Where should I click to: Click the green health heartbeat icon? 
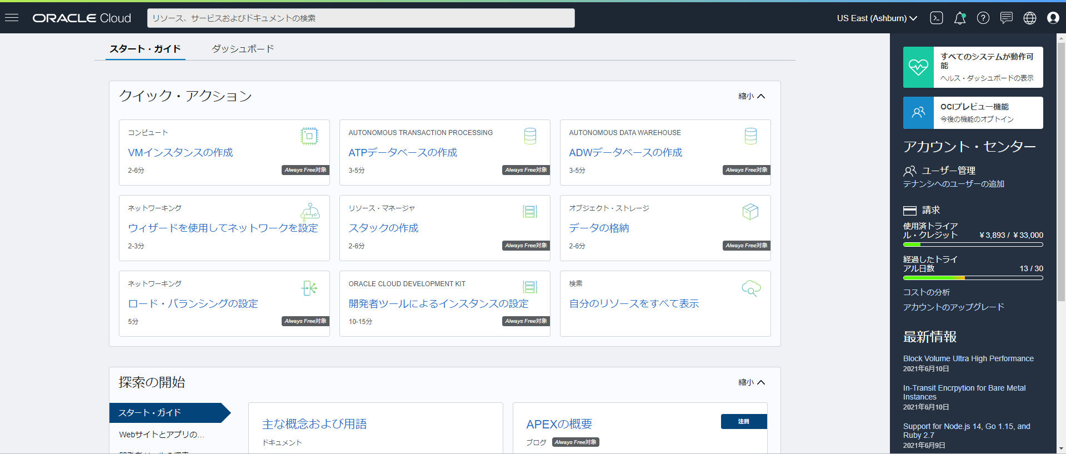tap(918, 67)
